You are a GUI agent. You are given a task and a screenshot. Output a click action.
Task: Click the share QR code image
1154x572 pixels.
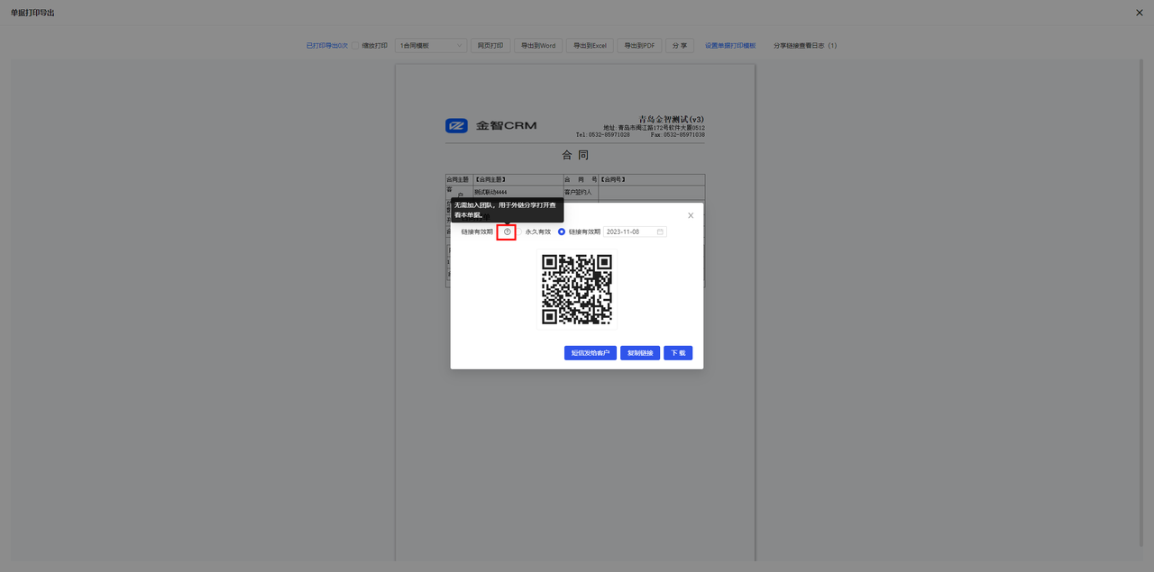coord(577,289)
